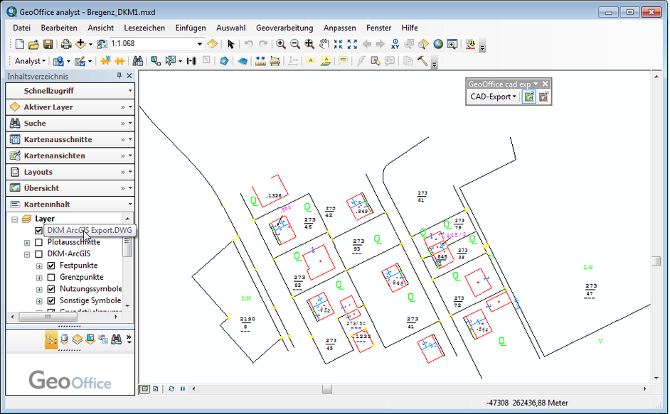Click the Save document icon
This screenshot has height=414, width=670.
[47, 44]
